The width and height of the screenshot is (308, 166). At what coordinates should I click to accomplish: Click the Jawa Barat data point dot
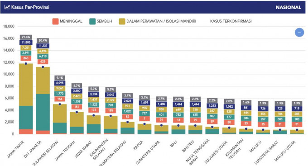point(94,115)
